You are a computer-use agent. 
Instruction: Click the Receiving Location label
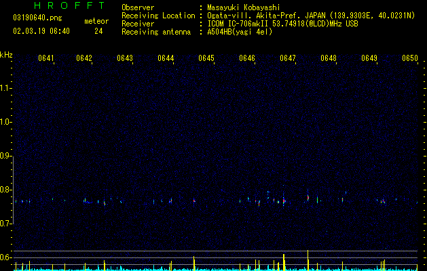click(158, 16)
